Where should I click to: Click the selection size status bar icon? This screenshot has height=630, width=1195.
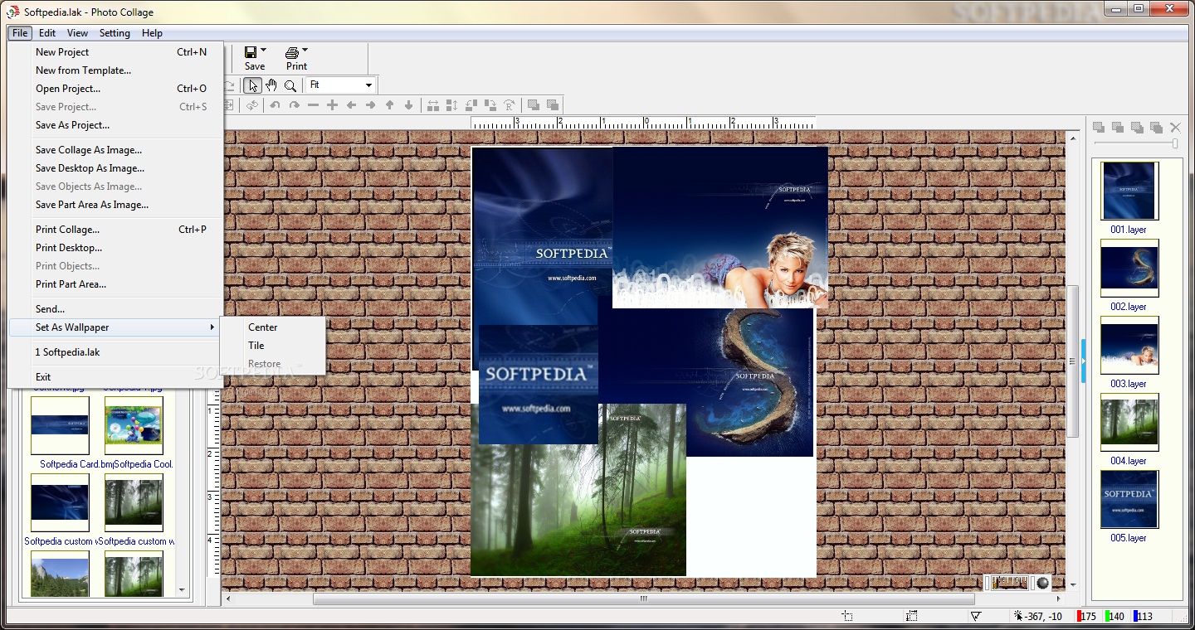point(912,616)
